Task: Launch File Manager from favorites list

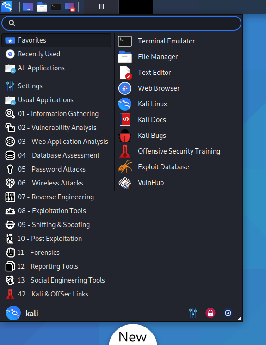Action: point(179,57)
